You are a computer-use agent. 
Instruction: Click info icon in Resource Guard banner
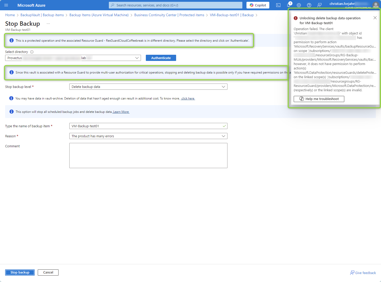pyautogui.click(x=12, y=72)
